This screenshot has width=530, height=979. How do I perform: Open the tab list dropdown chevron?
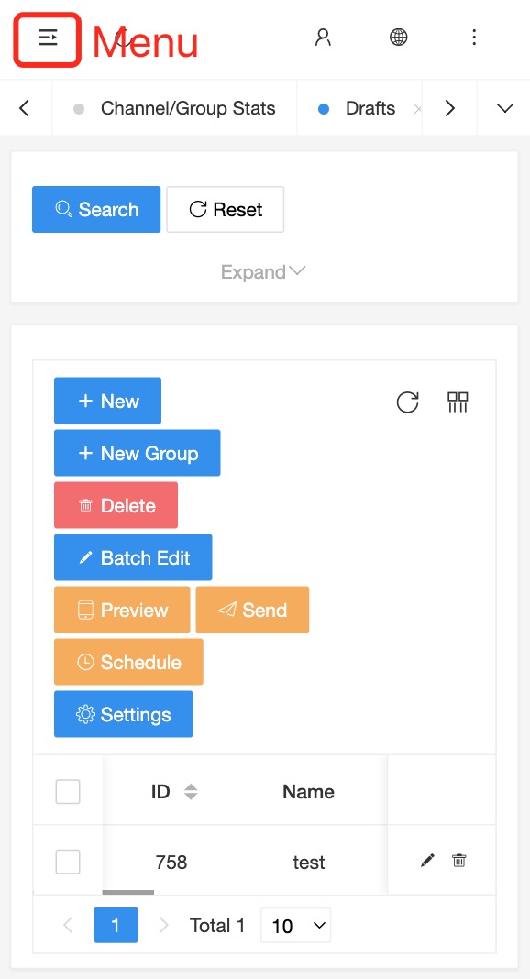pyautogui.click(x=504, y=108)
